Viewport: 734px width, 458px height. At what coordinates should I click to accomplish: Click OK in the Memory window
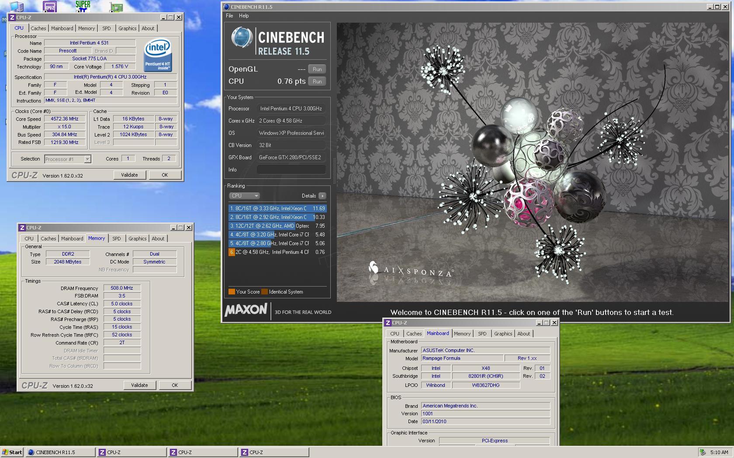click(x=175, y=385)
